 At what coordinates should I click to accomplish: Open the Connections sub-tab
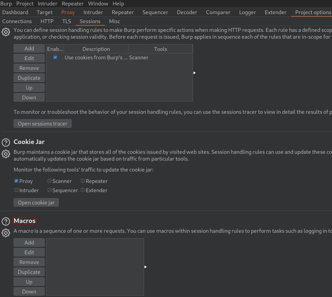17,21
